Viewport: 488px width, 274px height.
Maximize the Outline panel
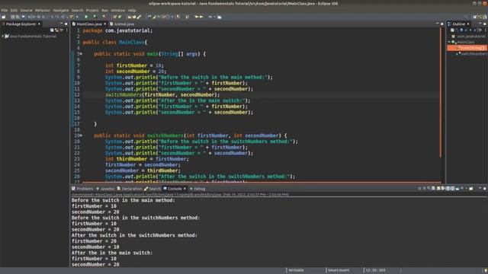point(485,24)
